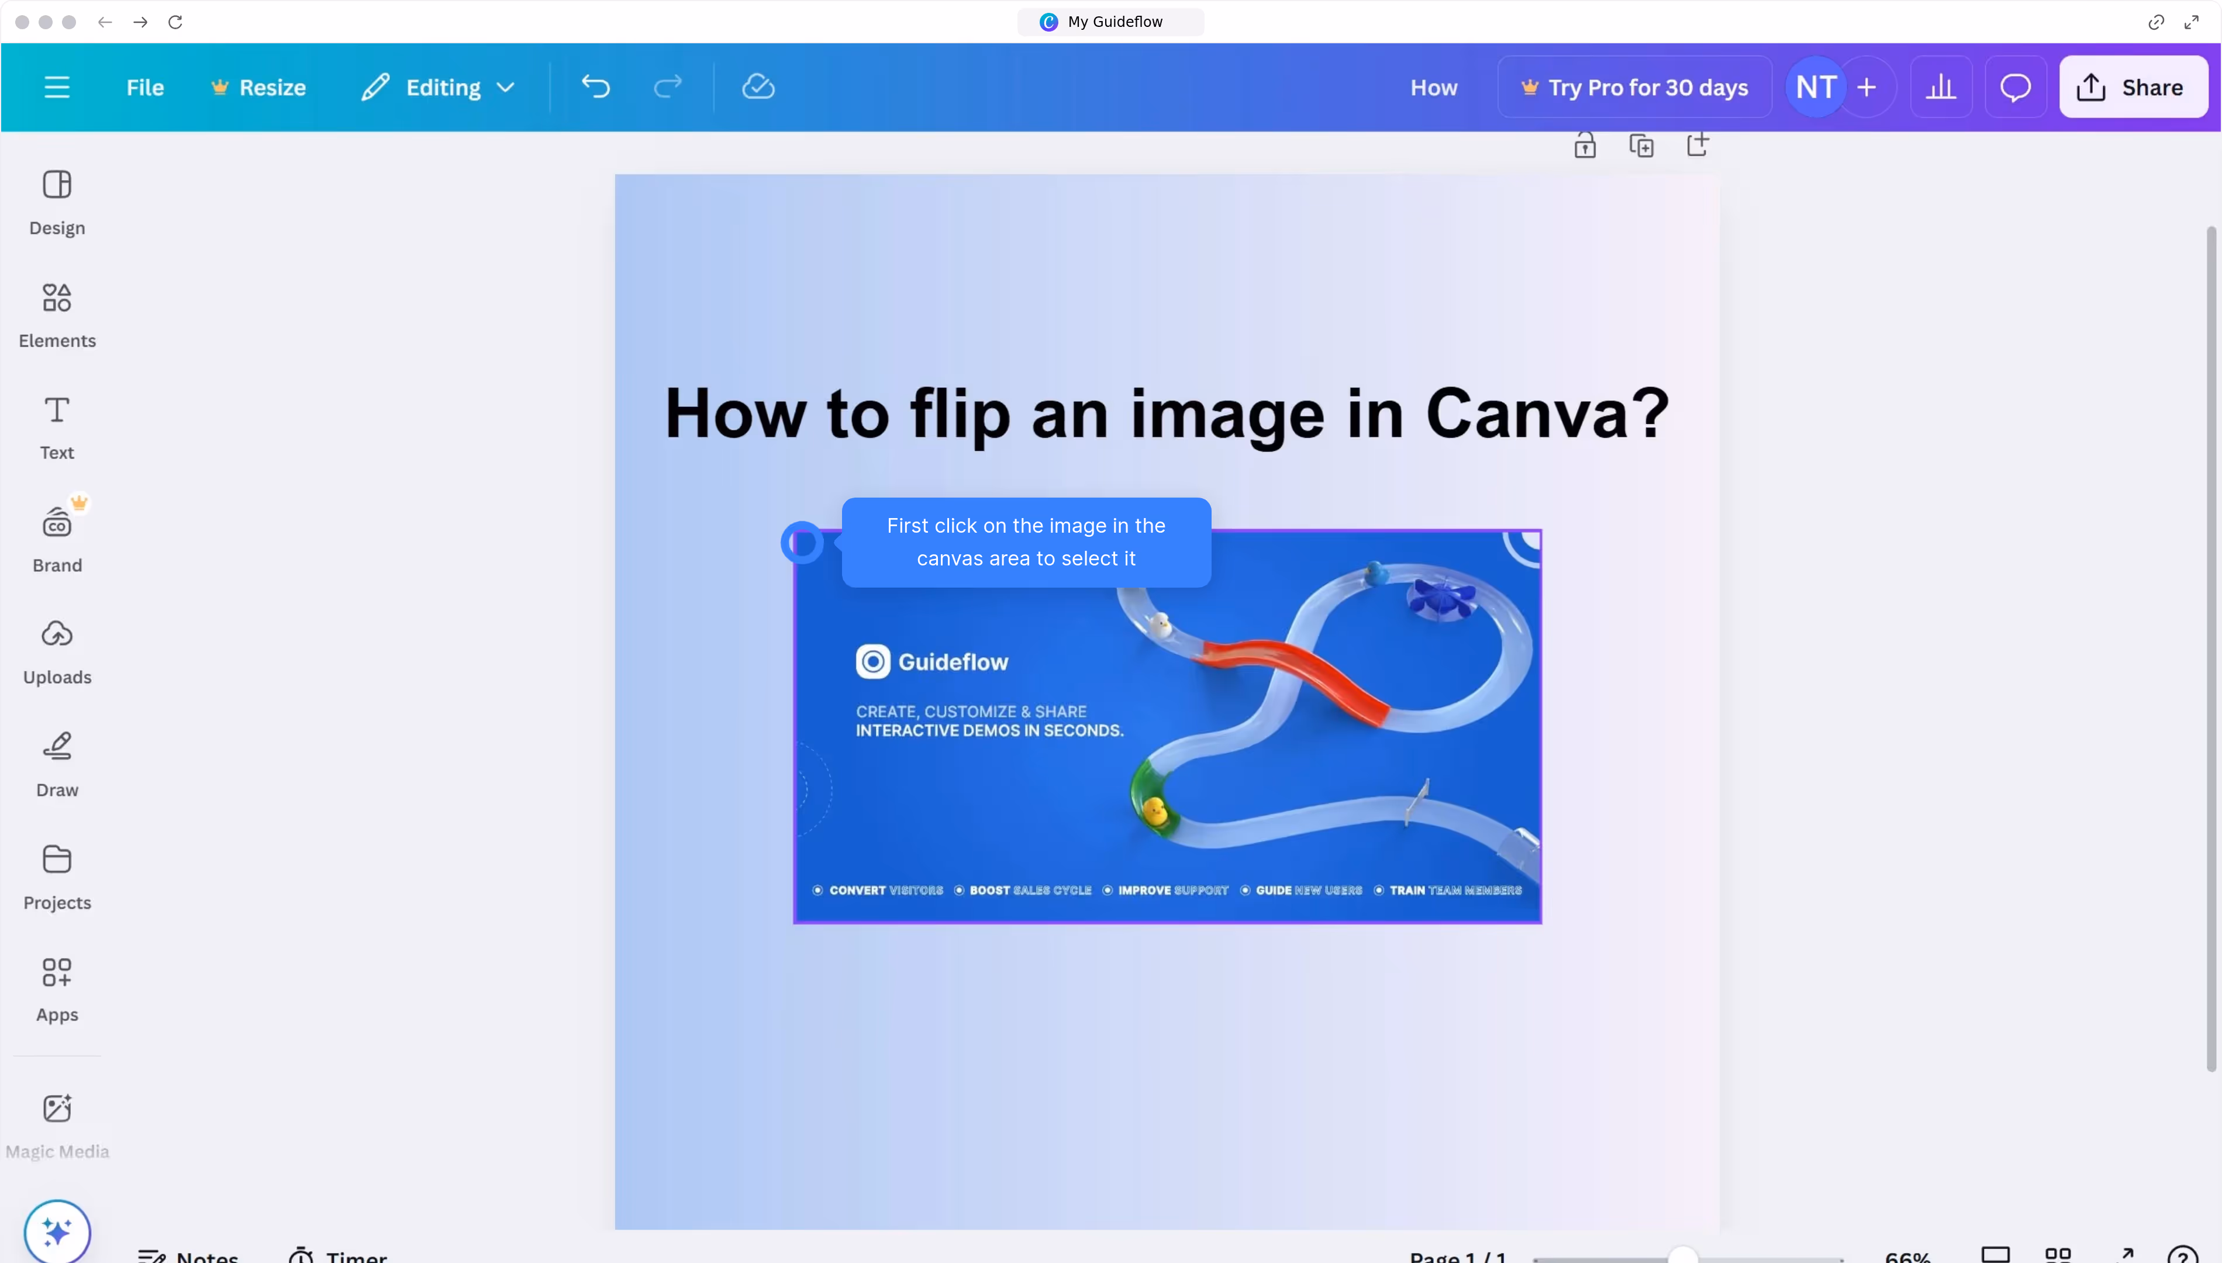
Task: Add a new page icon
Action: pyautogui.click(x=1697, y=145)
